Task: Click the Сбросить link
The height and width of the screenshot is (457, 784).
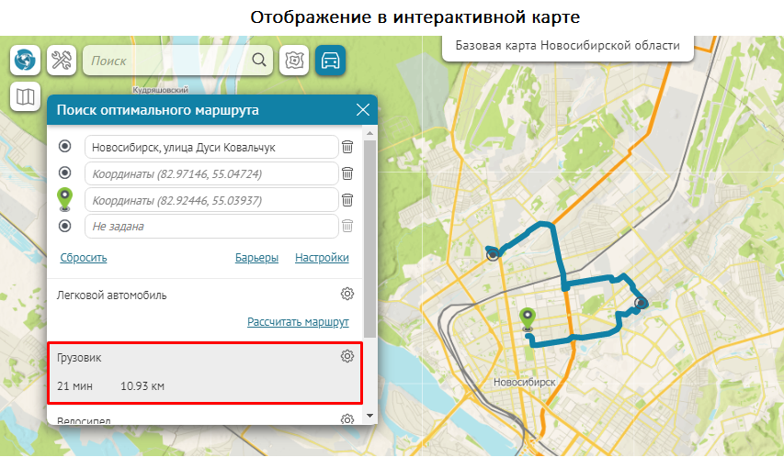Action: click(84, 258)
